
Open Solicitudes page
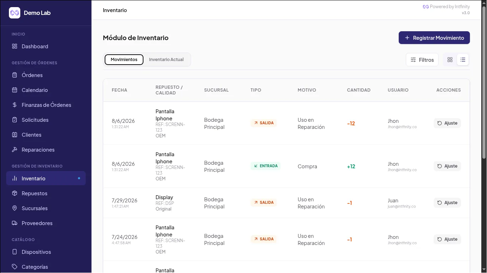tap(46, 120)
